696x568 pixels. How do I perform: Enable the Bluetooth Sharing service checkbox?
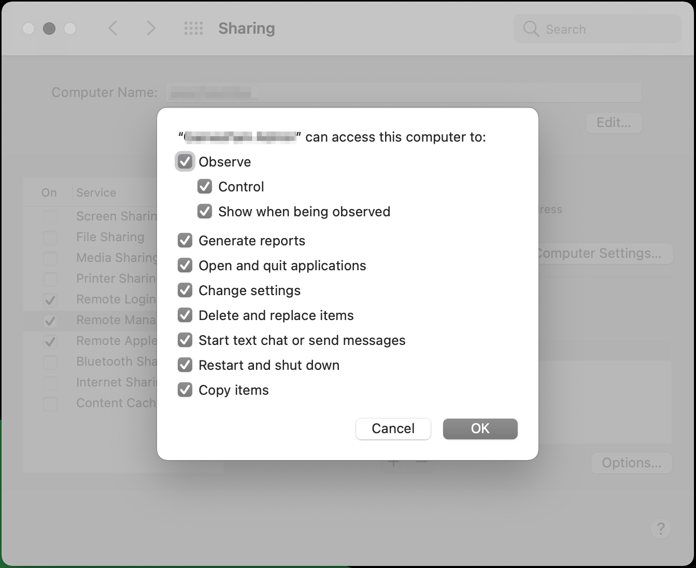click(50, 362)
